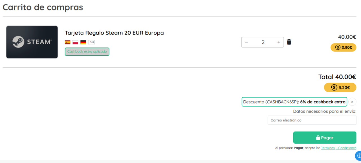Increase quantity with the plus button
This screenshot has width=361, height=163.
point(279,42)
